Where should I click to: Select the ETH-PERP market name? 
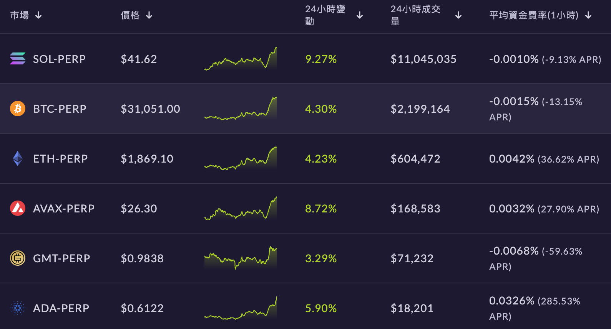click(x=60, y=159)
